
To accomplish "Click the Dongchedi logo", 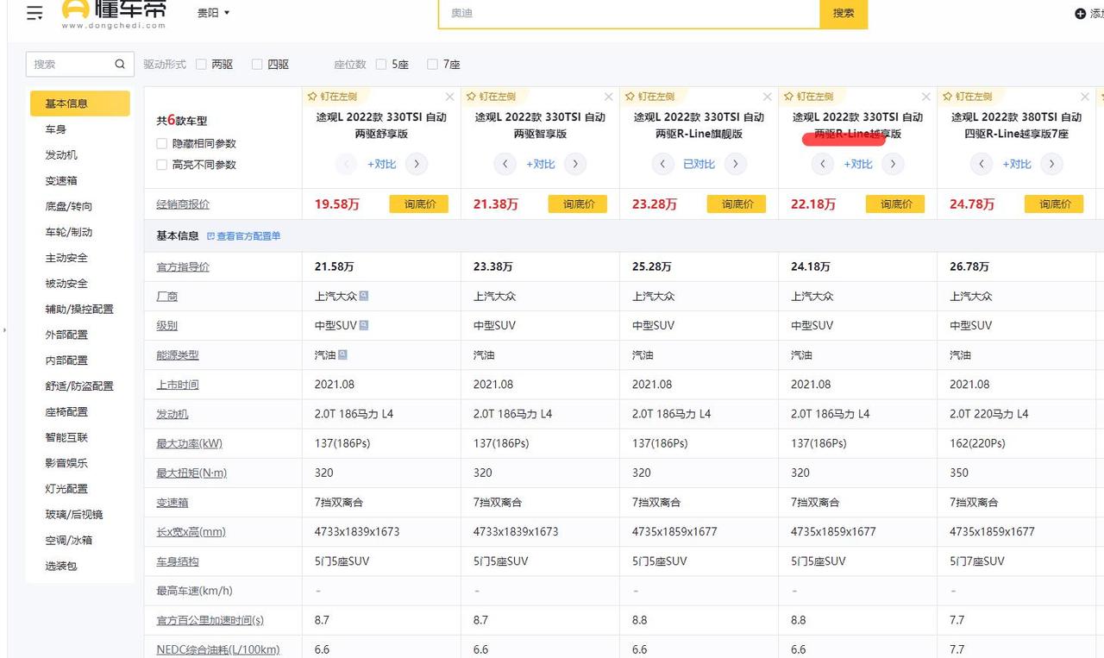I will coord(114,13).
